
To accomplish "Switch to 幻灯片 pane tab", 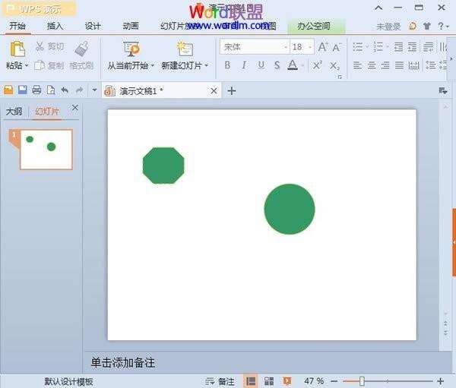I will (47, 112).
